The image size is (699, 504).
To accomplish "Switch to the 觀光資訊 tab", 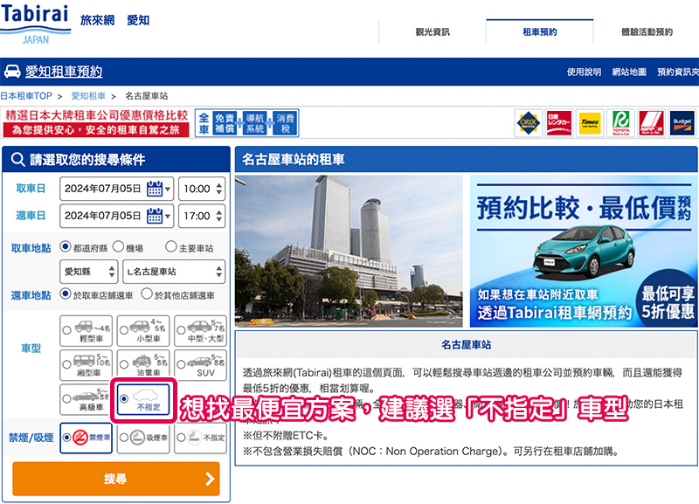I will (x=433, y=31).
